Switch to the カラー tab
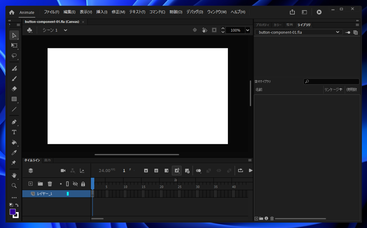 click(278, 25)
